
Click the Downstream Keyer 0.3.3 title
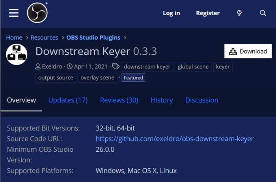[x=96, y=51]
